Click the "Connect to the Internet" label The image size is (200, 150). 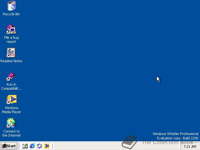[x=12, y=133]
